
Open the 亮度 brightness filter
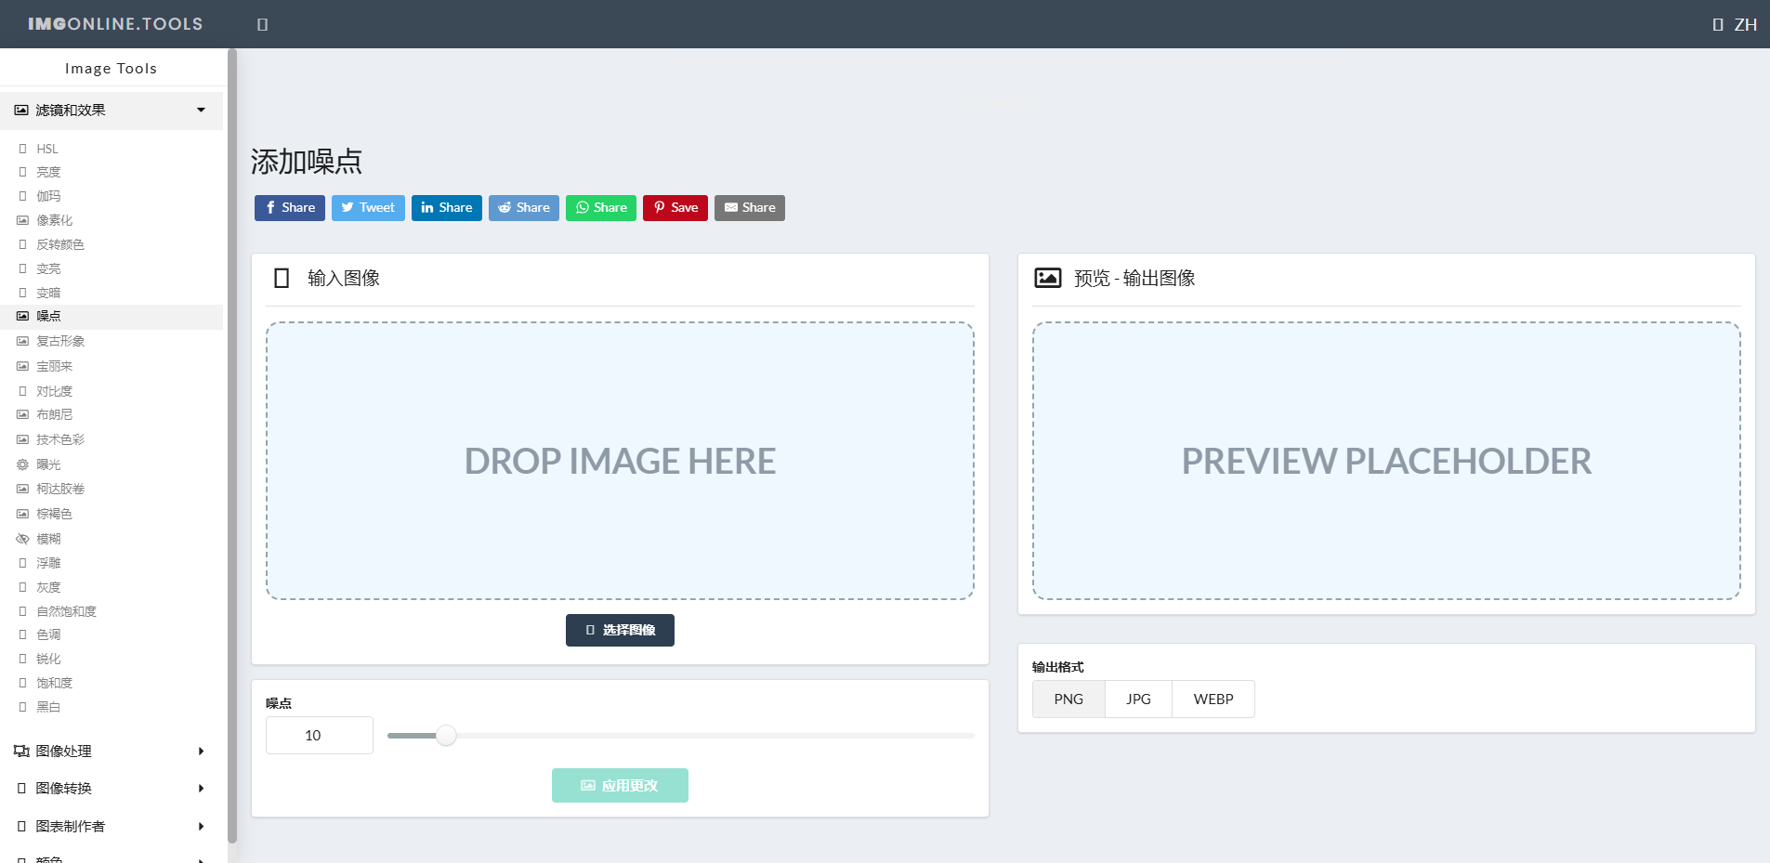coord(48,172)
